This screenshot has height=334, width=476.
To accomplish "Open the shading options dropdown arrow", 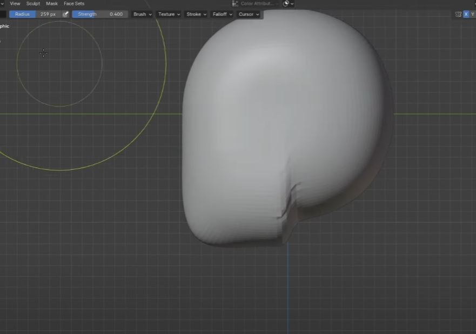I will tap(292, 3).
